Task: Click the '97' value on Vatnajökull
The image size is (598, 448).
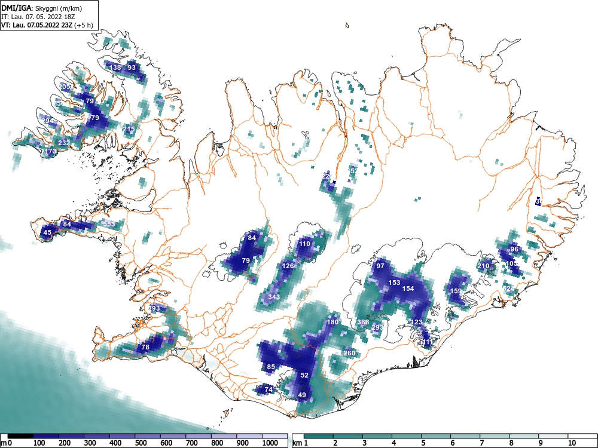Action: click(380, 266)
